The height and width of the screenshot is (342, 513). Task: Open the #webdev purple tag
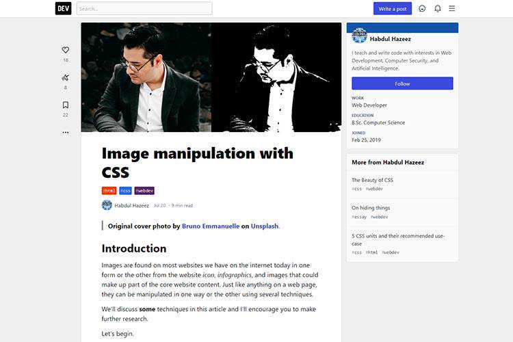point(144,190)
